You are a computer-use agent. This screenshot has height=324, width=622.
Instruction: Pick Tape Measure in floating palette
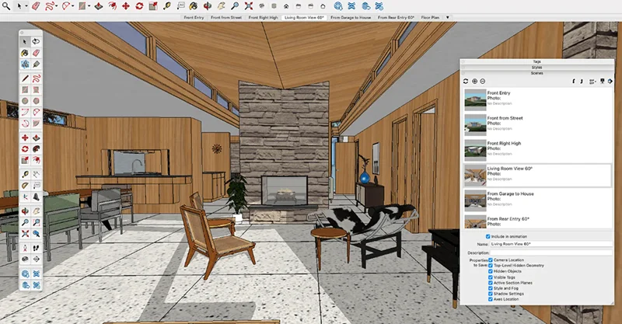tap(25, 174)
